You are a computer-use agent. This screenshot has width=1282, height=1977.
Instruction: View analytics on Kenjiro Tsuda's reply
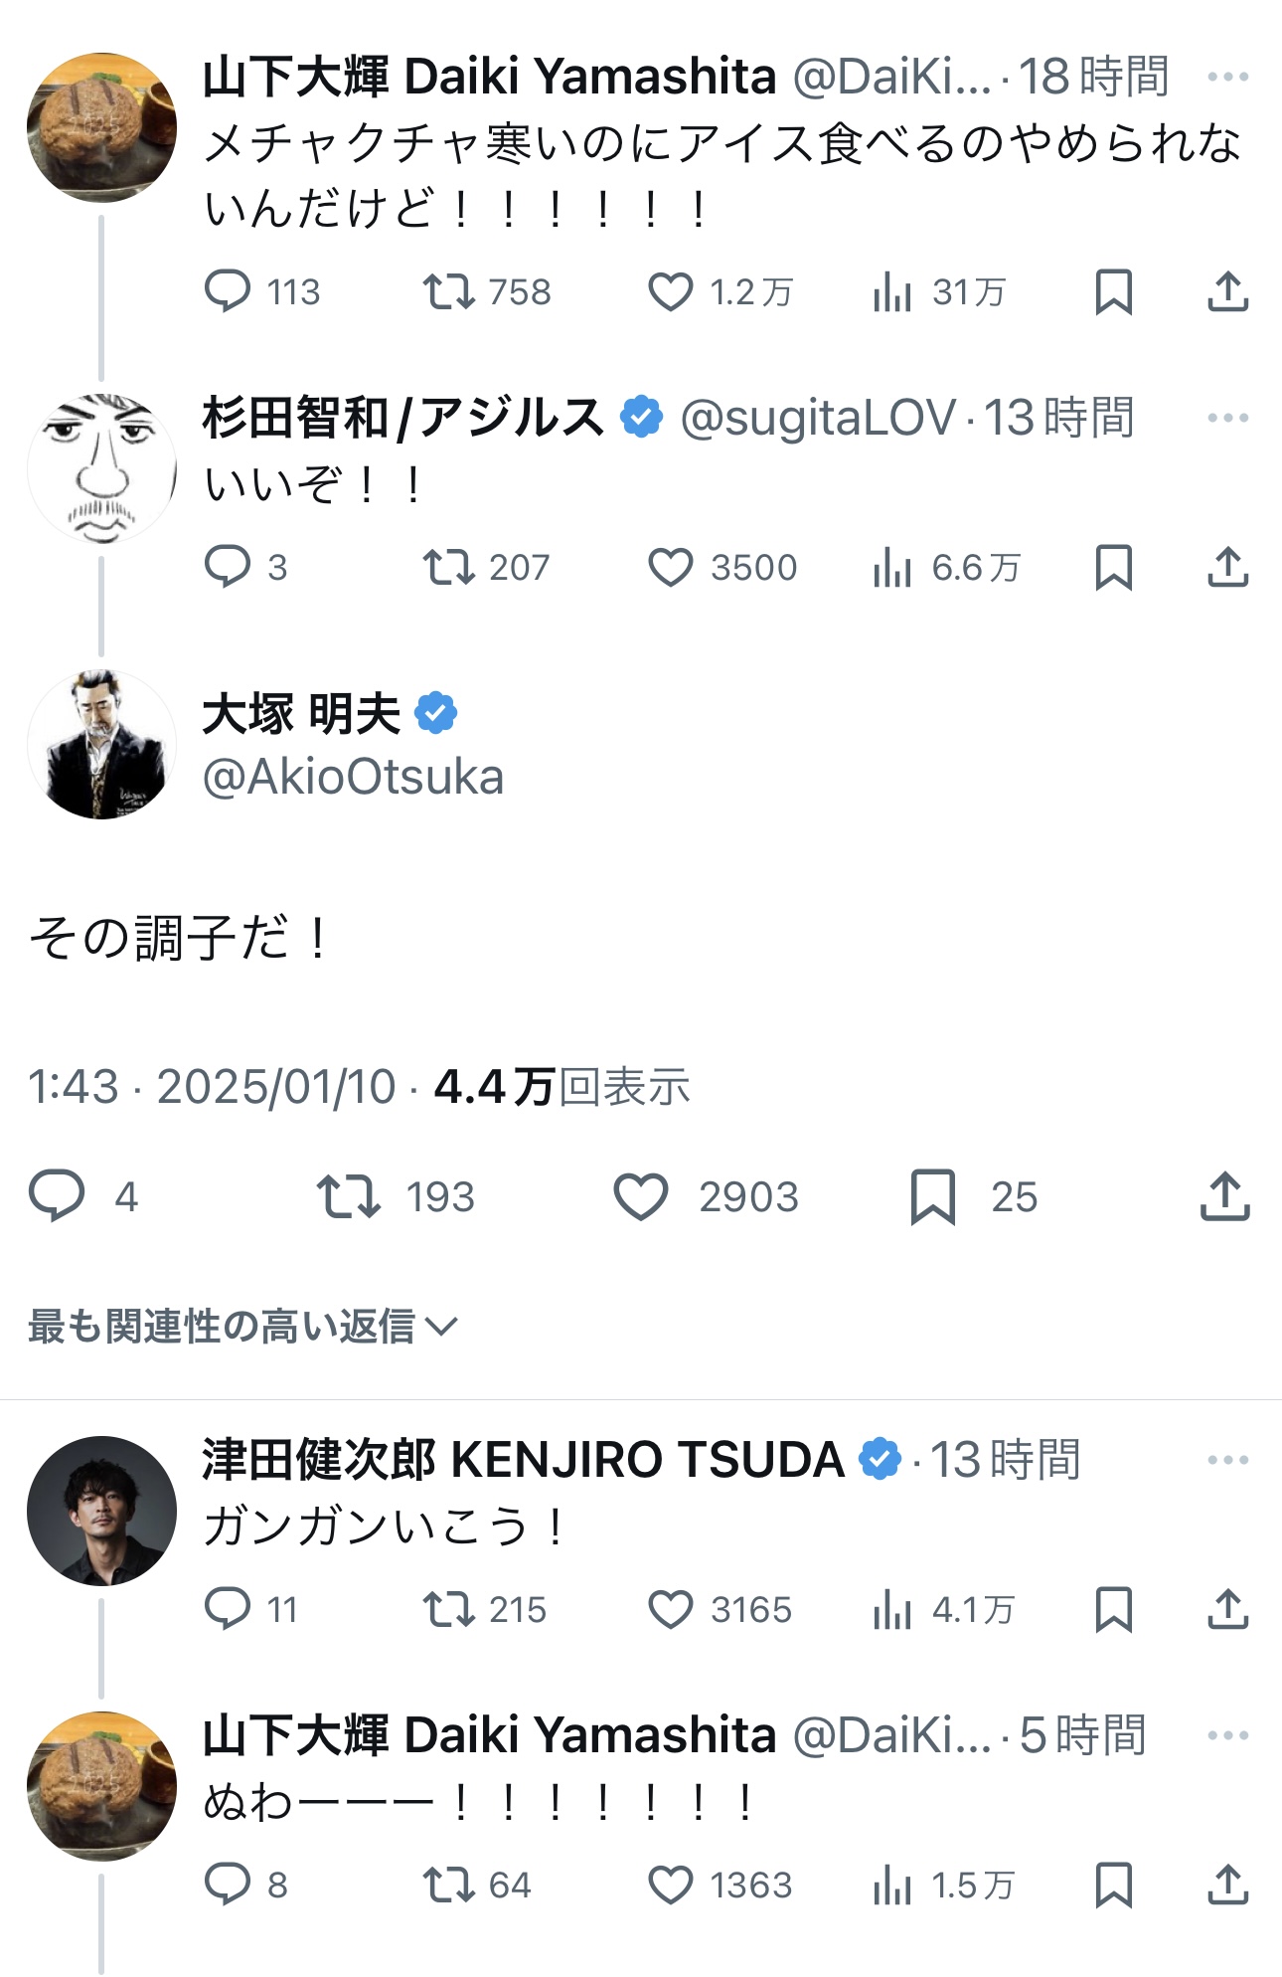point(891,1609)
